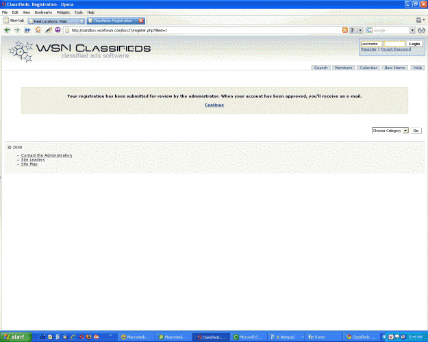Open the Members navigation item
This screenshot has width=428, height=342.
[343, 68]
